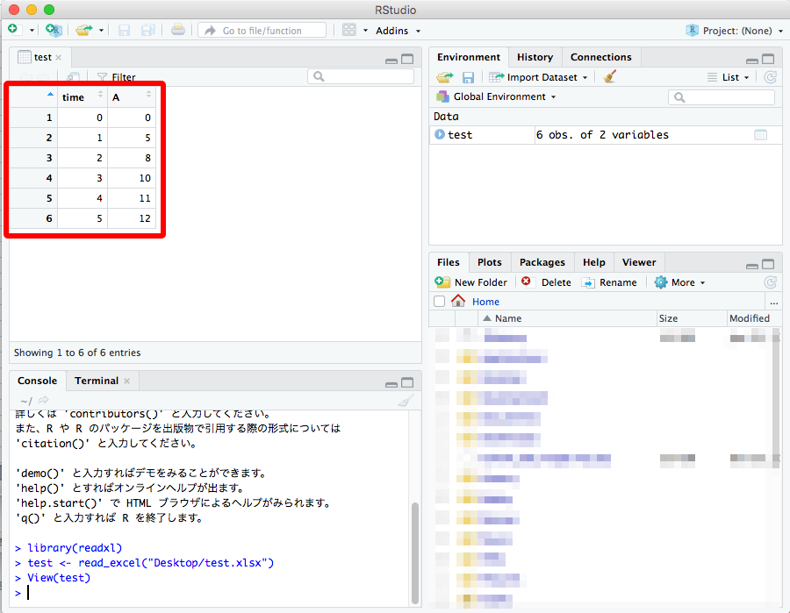Toggle the select all files checkbox
This screenshot has height=613, width=790.
pyautogui.click(x=440, y=302)
